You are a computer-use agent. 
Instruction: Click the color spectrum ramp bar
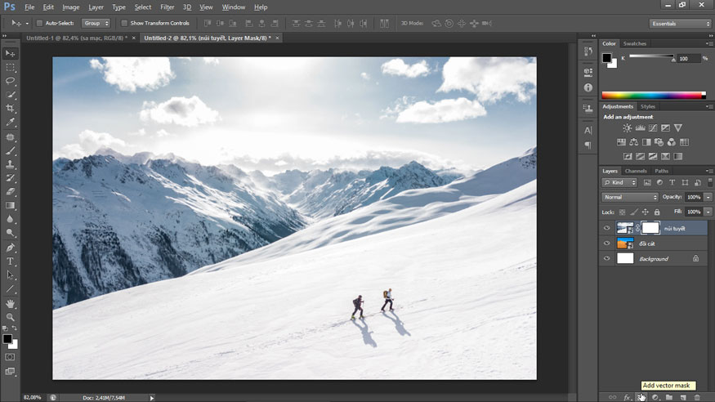point(653,96)
